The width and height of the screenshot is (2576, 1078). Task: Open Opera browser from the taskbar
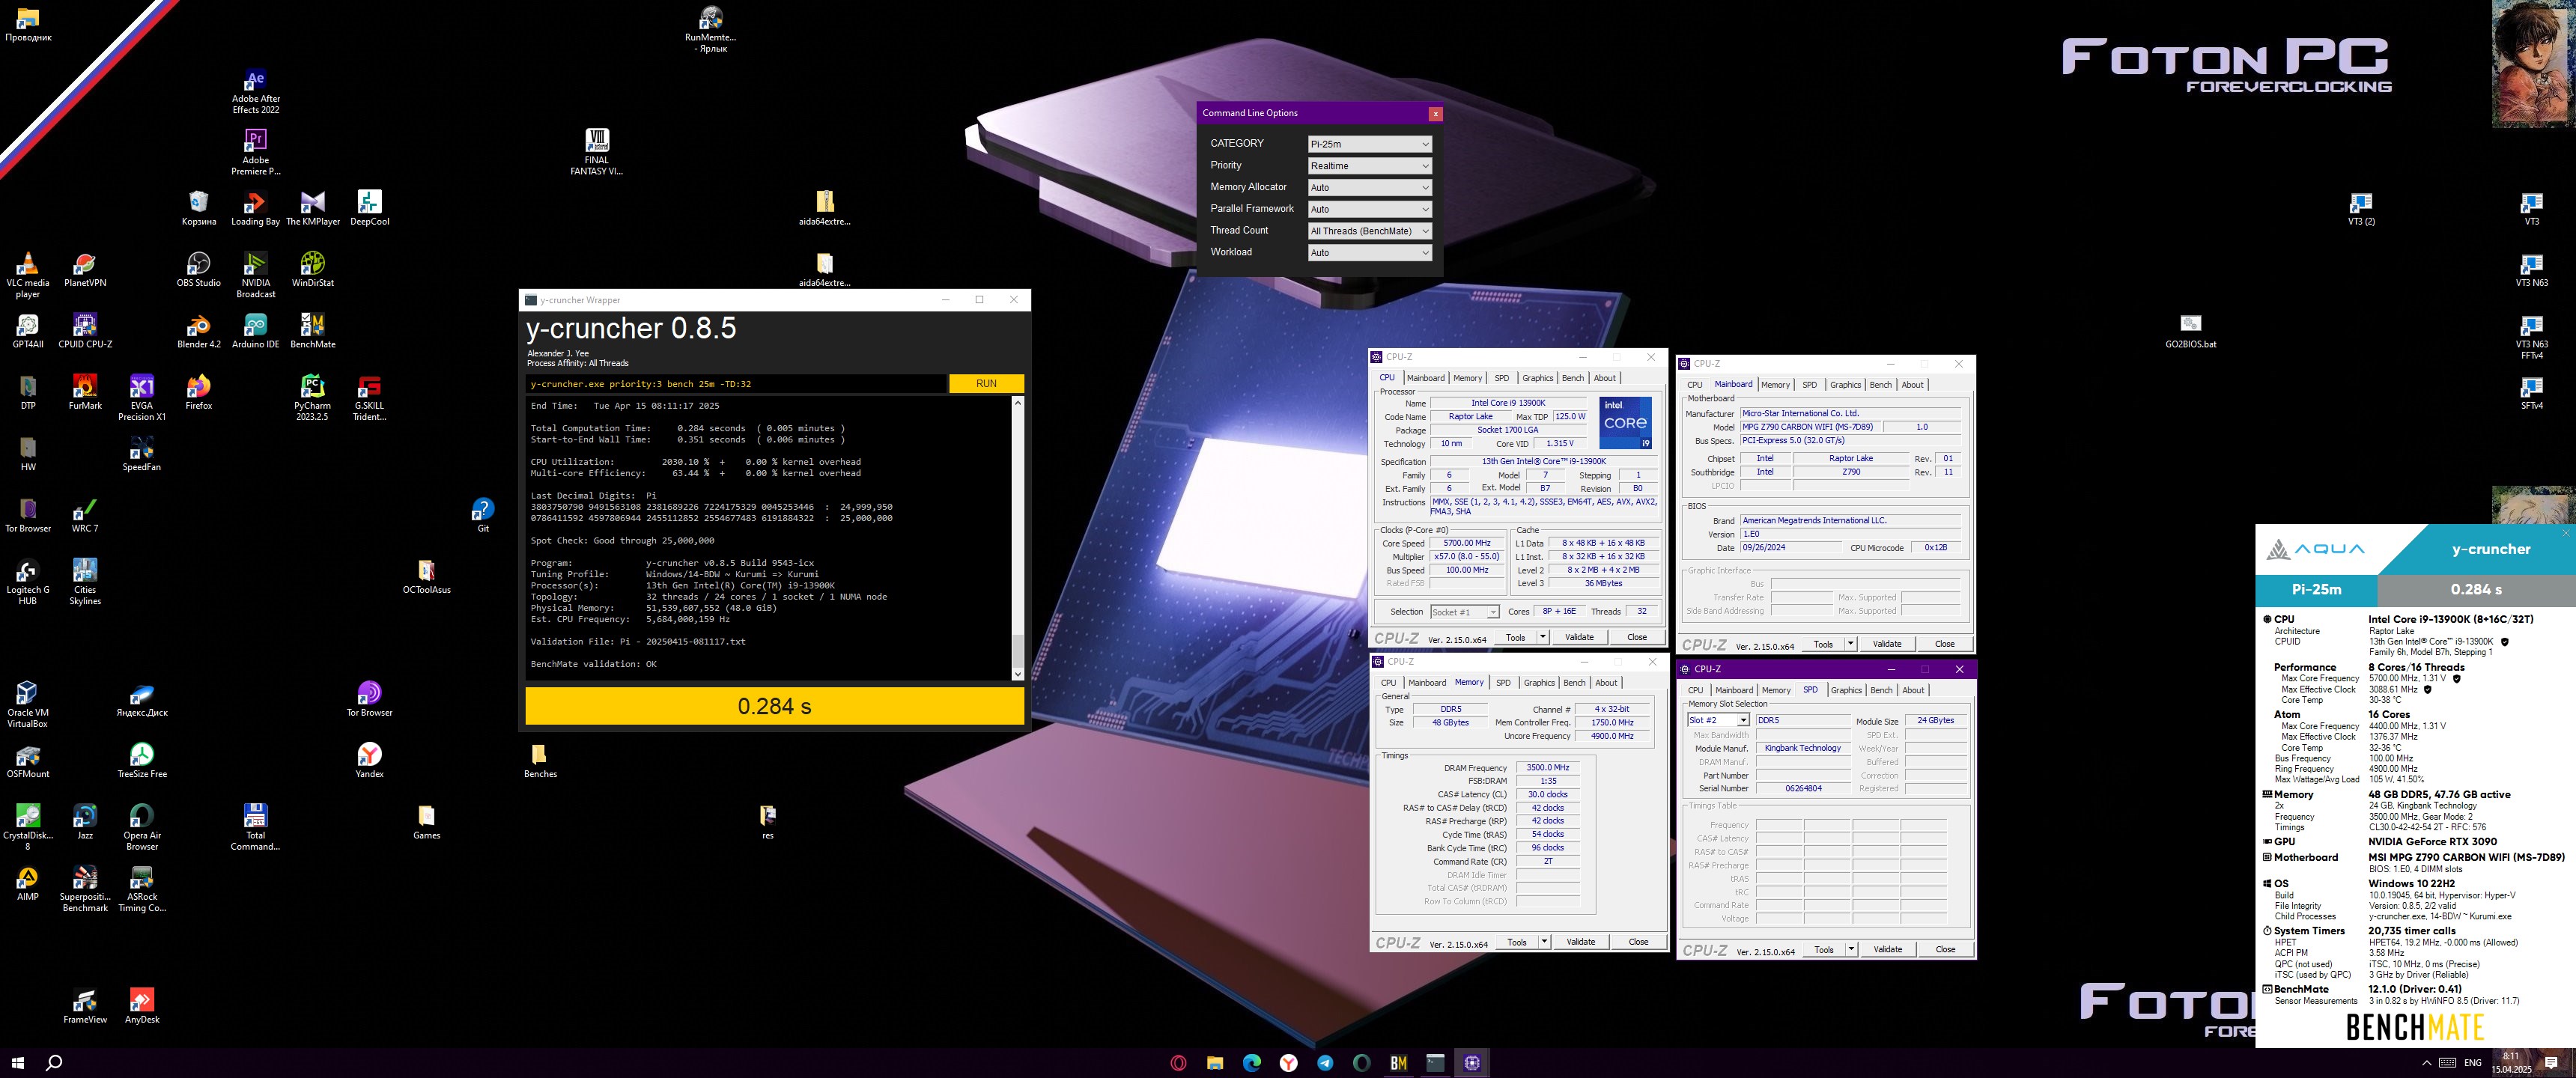click(x=1178, y=1062)
